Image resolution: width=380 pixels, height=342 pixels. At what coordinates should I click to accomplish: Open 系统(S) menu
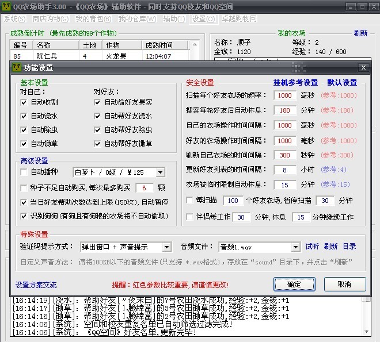(14, 19)
